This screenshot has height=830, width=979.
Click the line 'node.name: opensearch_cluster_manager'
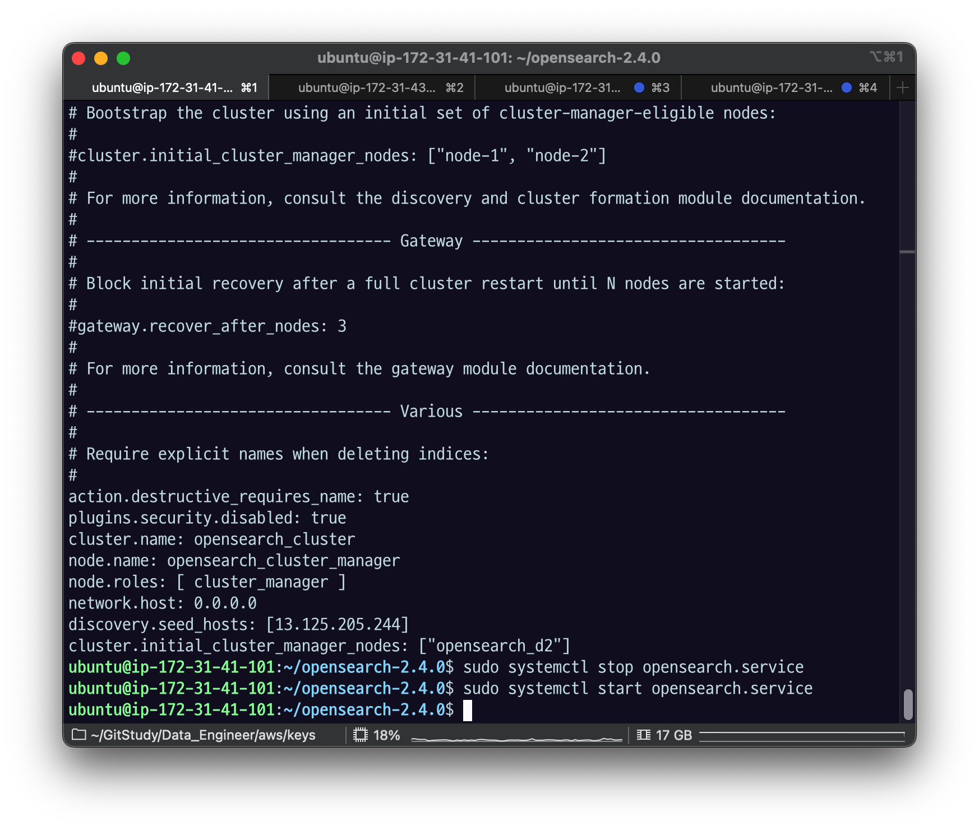[234, 561]
